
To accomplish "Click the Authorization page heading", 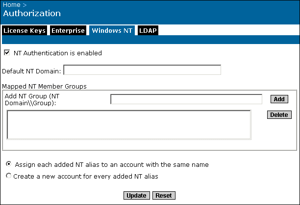I will [32, 13].
